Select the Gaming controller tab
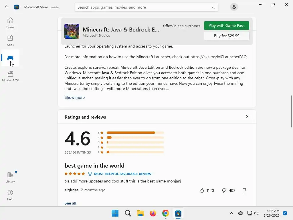The height and width of the screenshot is (220, 293). click(x=10, y=58)
